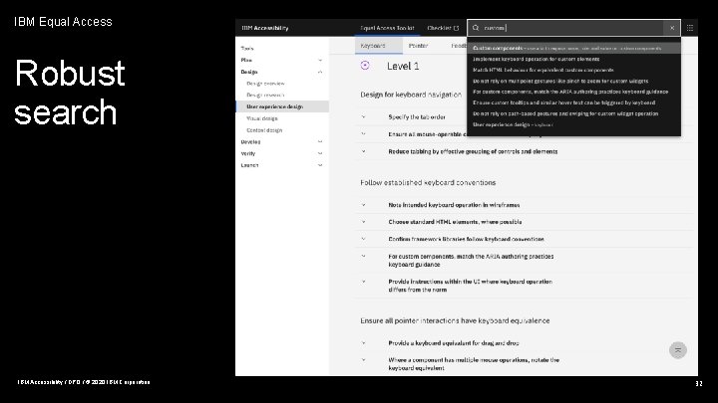Click the Design sidebar label
Image resolution: width=718 pixels, height=403 pixels.
[249, 72]
